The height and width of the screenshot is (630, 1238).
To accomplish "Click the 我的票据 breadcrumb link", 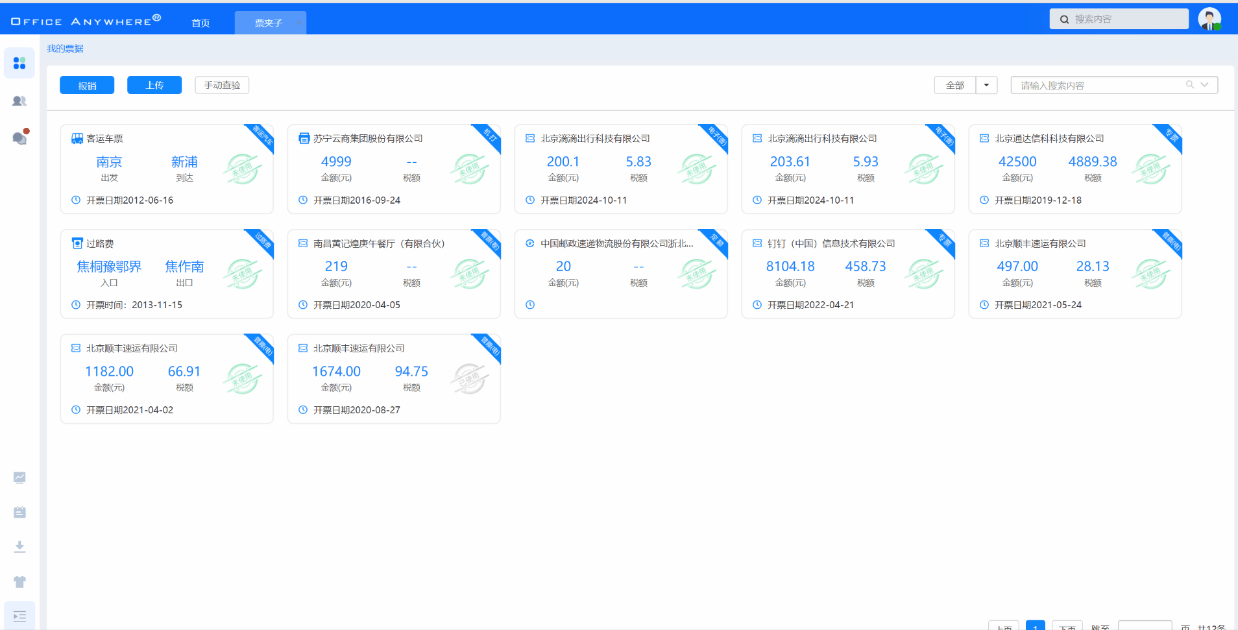I will [x=65, y=49].
